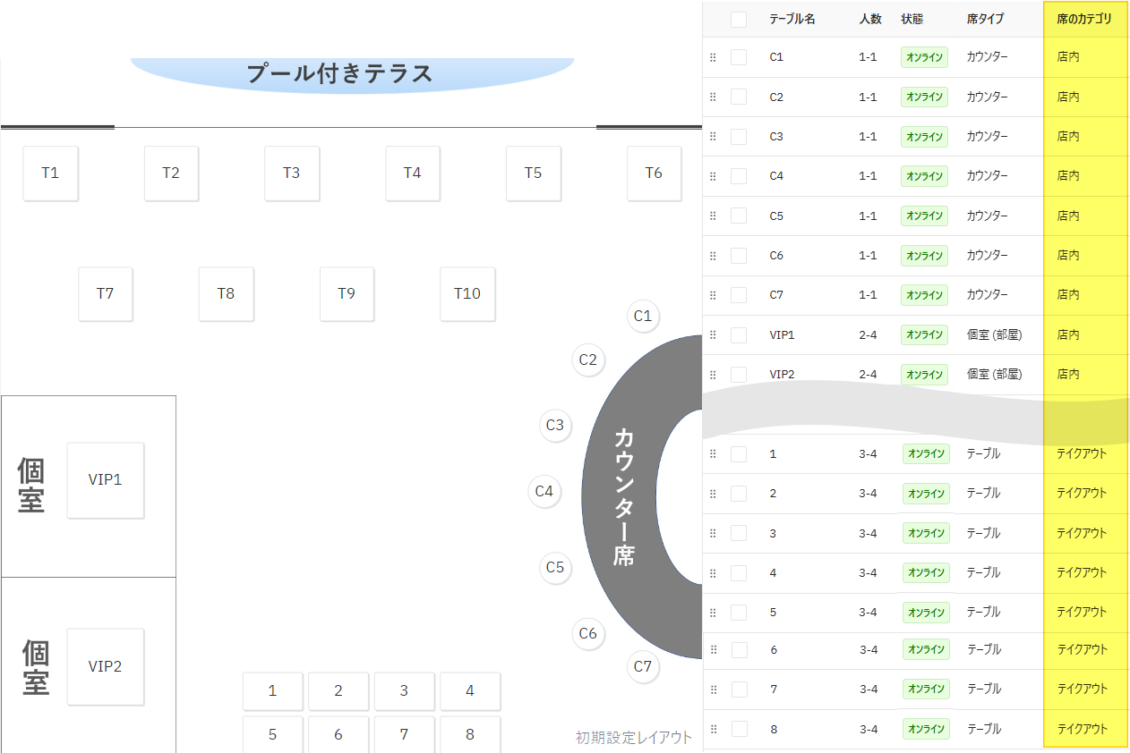Click the 初期設定レイアウト label

634,738
